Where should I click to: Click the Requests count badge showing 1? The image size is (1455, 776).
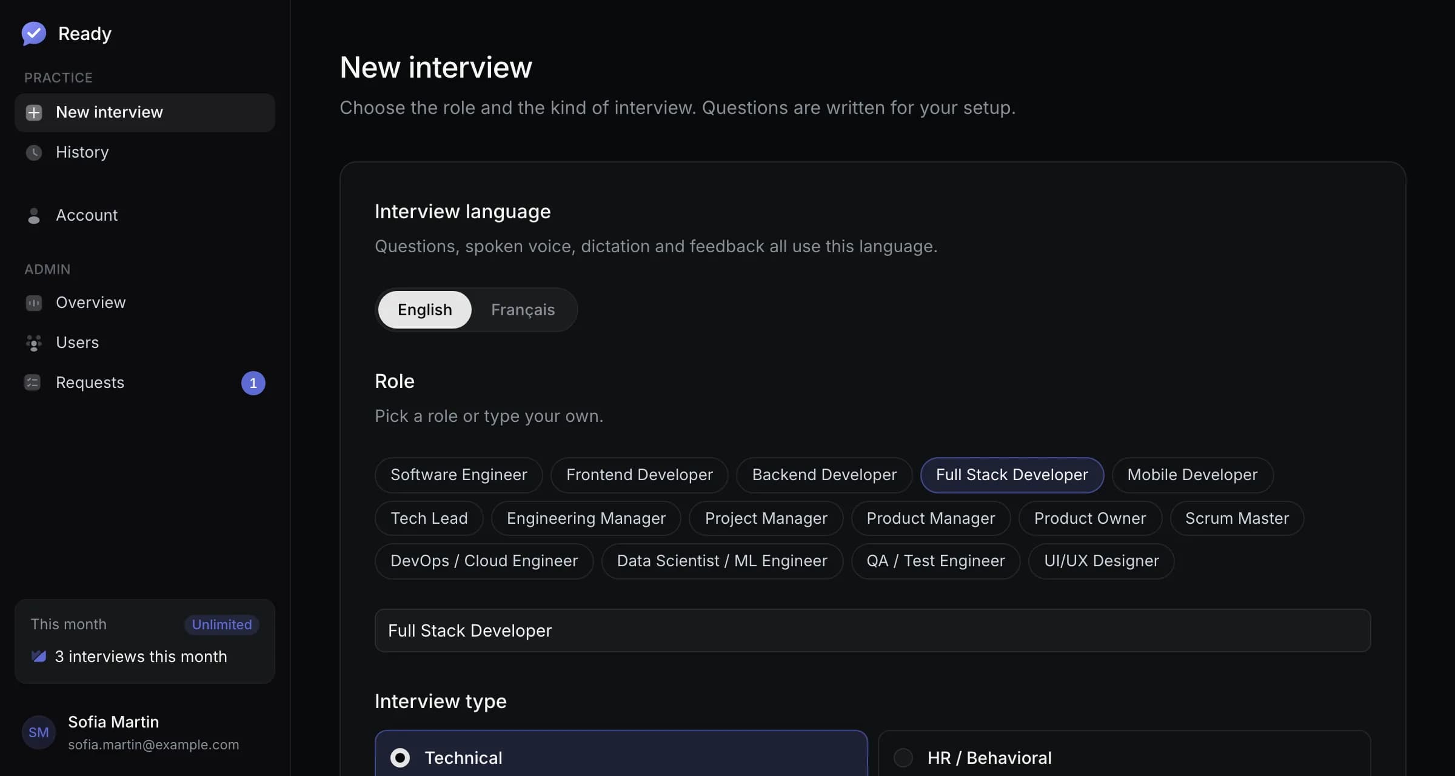click(253, 383)
